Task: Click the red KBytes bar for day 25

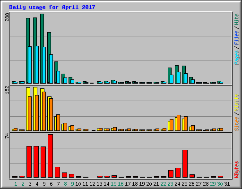Action: [x=185, y=164]
